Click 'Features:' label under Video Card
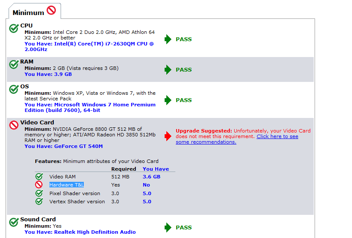Viewport: 352px width, 238px height. tap(48, 161)
